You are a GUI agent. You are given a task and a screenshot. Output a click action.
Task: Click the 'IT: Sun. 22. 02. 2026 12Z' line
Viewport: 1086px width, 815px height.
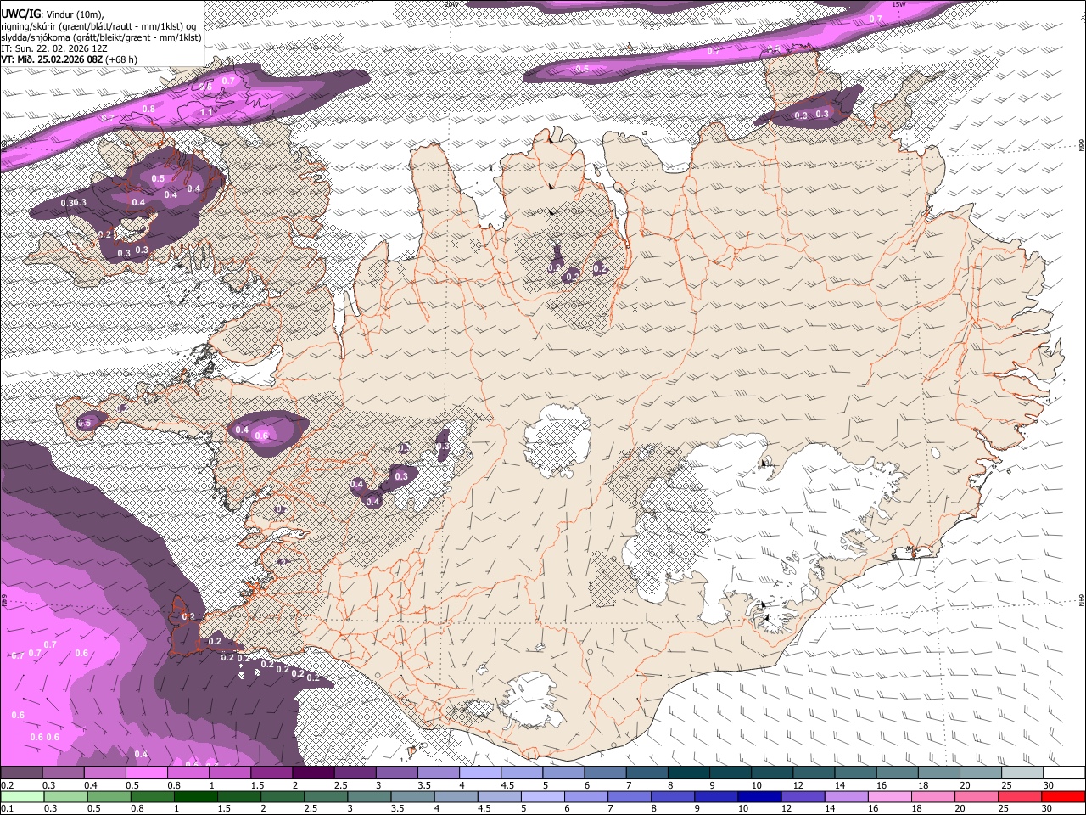click(54, 48)
